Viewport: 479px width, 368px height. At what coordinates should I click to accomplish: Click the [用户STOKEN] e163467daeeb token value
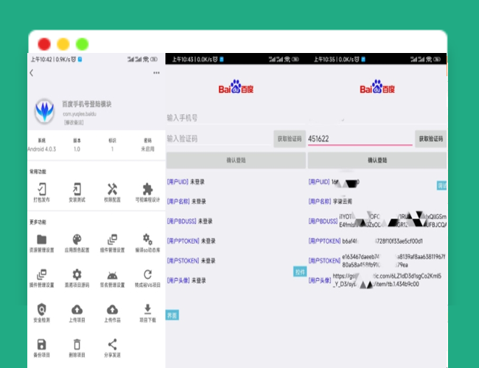(x=394, y=261)
